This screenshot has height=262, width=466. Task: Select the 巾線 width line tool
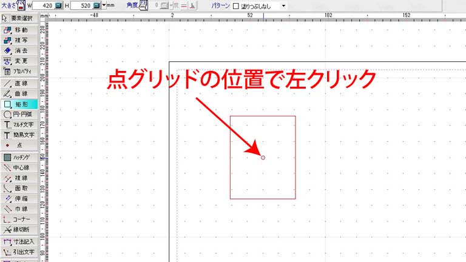pyautogui.click(x=19, y=209)
